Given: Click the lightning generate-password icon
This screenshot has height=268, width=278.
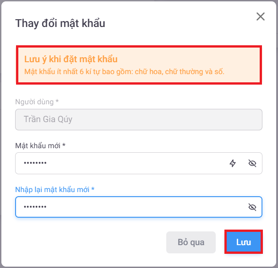Looking at the screenshot, I should click(233, 163).
